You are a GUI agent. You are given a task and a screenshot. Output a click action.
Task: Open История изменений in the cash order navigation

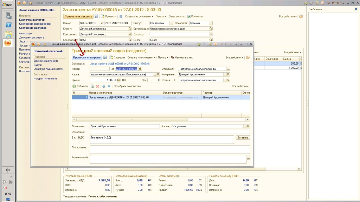tap(45, 79)
